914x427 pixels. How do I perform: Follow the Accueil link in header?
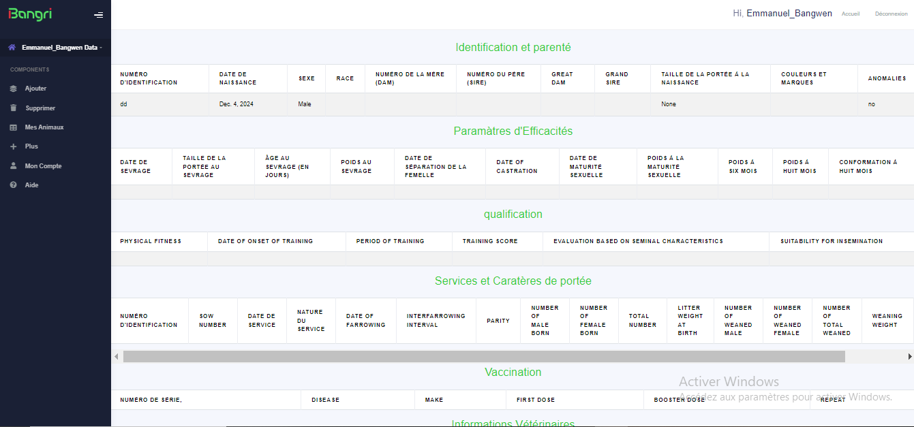[x=851, y=14]
